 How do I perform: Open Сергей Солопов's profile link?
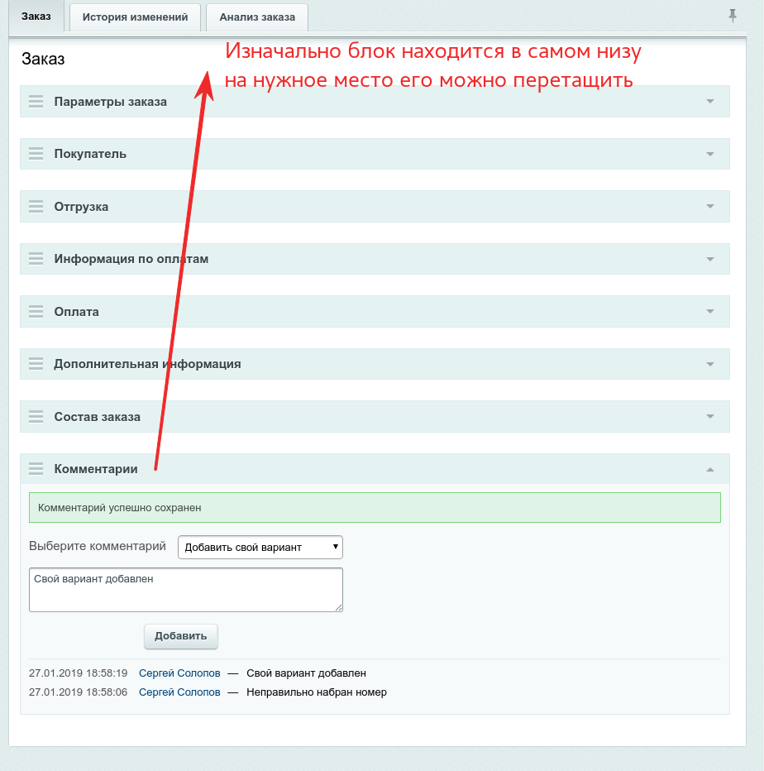(179, 673)
